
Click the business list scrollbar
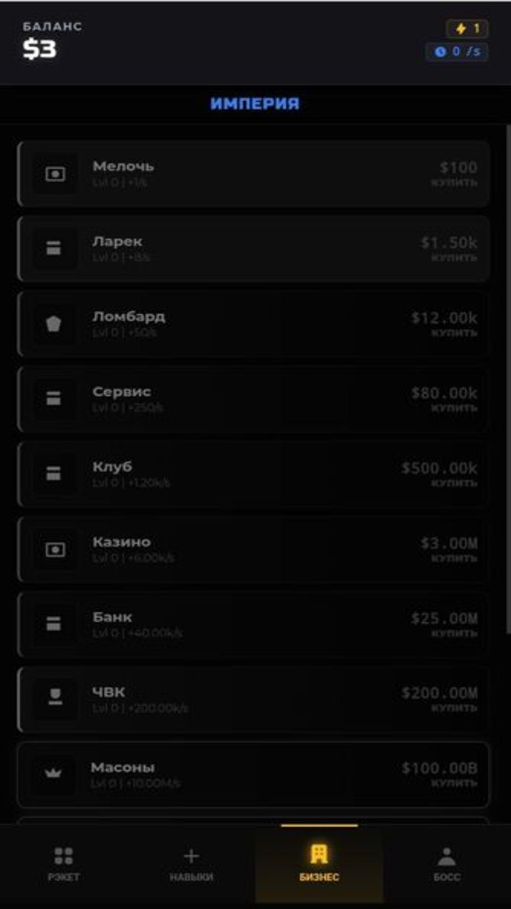[508, 379]
